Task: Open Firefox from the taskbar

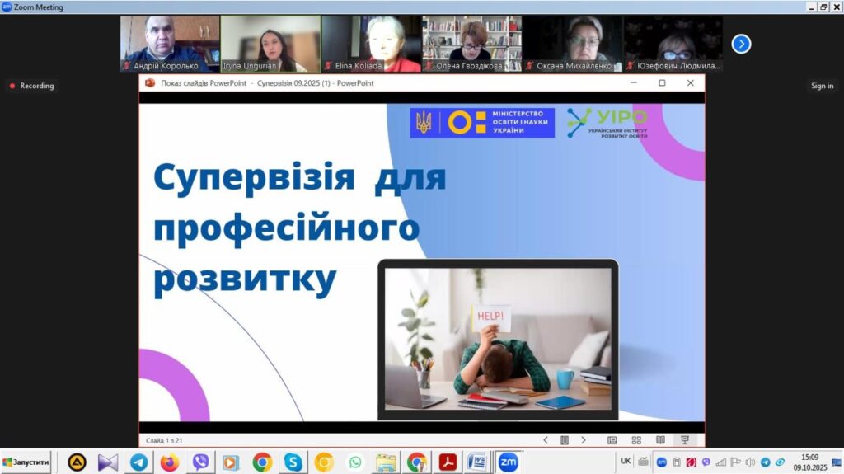Action: click(170, 462)
